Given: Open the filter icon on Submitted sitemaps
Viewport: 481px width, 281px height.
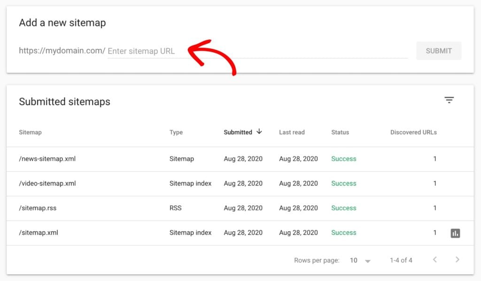Looking at the screenshot, I should (450, 100).
